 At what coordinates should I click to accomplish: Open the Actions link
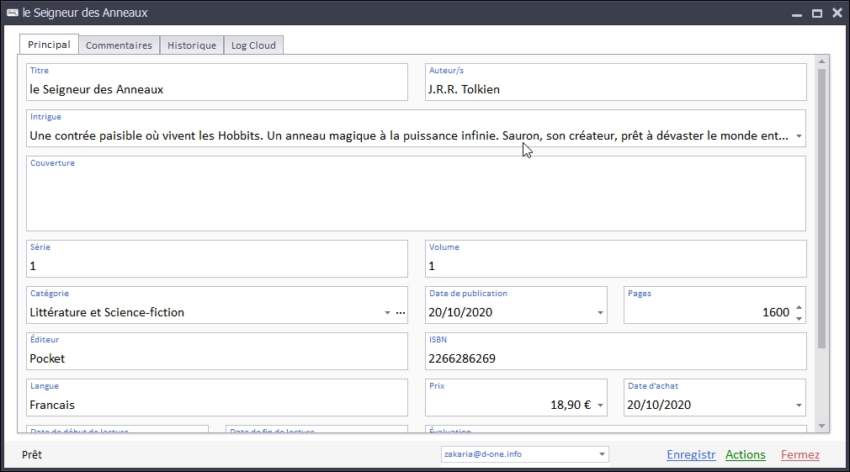click(746, 455)
